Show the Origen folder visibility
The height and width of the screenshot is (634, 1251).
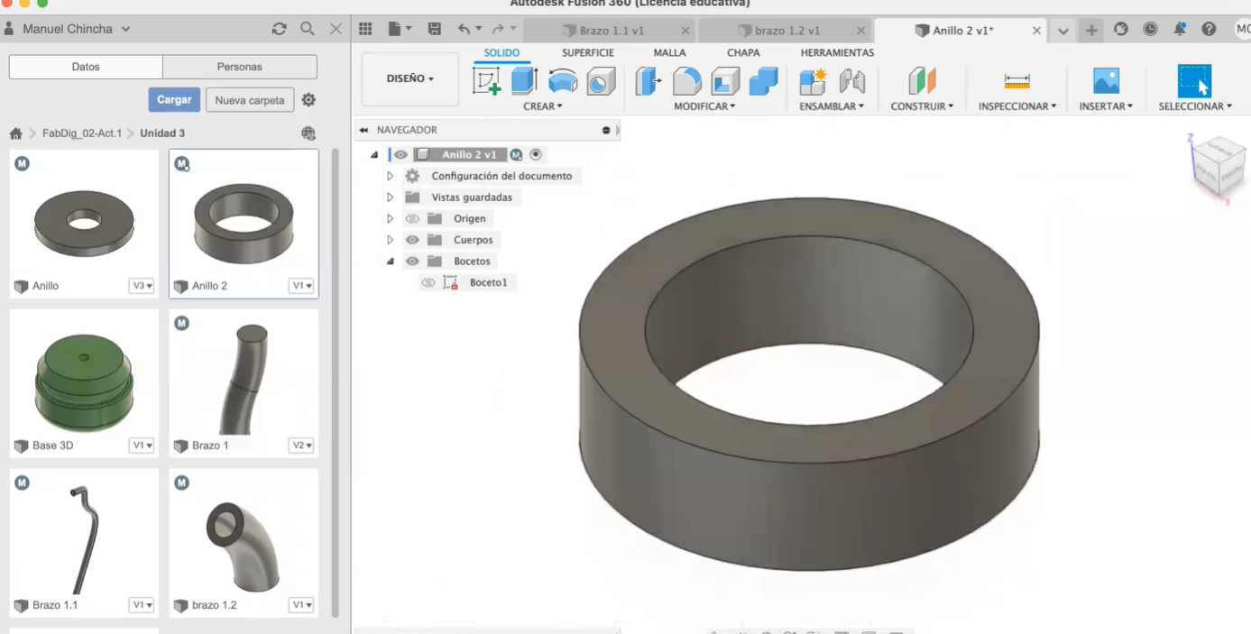coord(411,218)
